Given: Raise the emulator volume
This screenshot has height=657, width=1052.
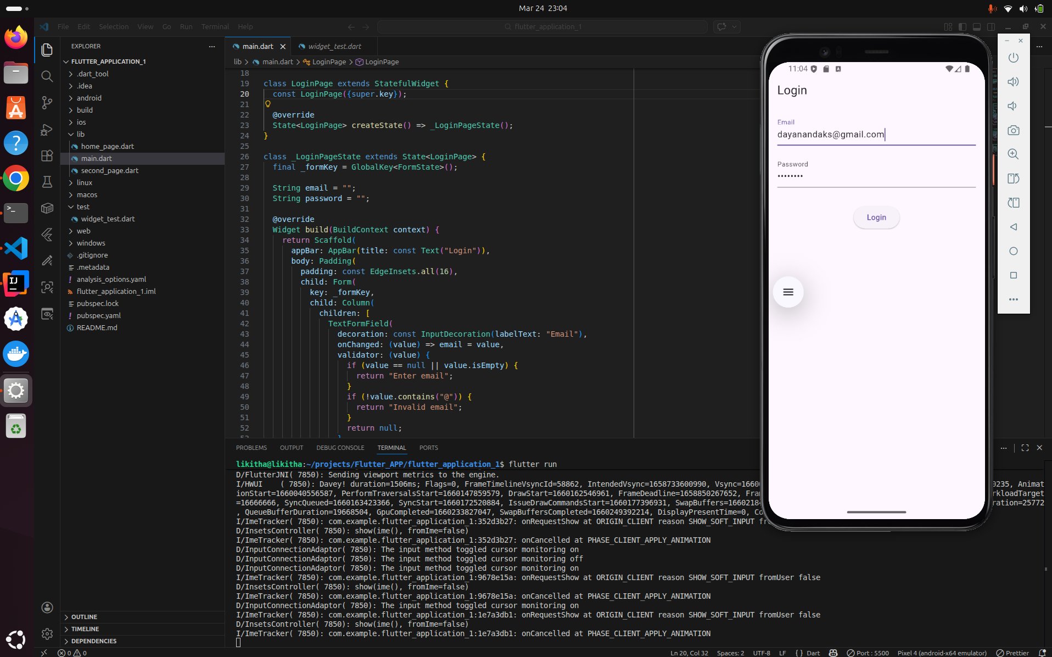Looking at the screenshot, I should tap(1013, 82).
